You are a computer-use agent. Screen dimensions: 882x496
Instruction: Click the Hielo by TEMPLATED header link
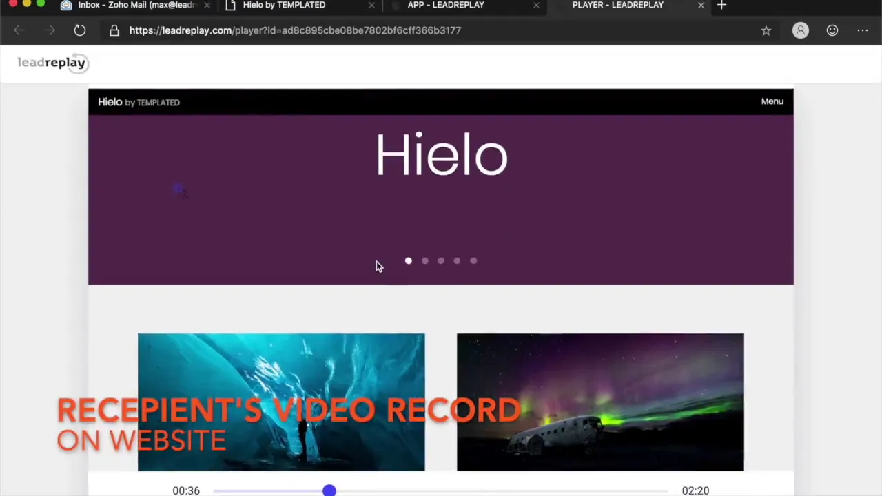pyautogui.click(x=139, y=102)
